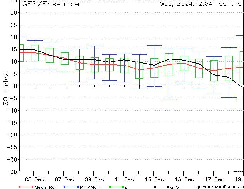Click the 11 Dec axis label
The image size is (244, 189).
pos(124,179)
